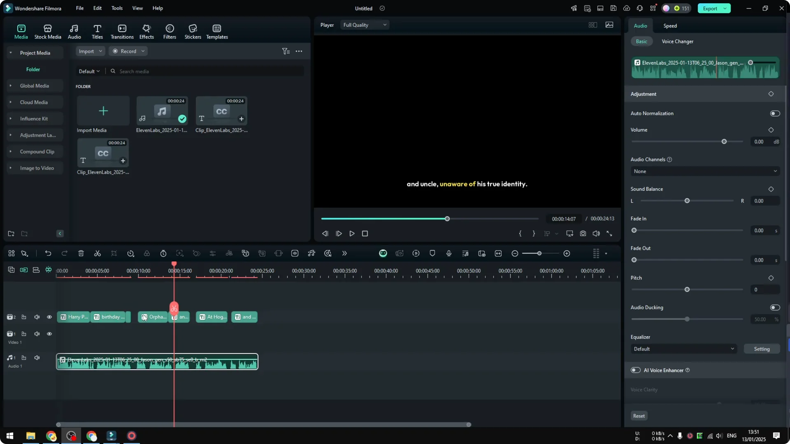Viewport: 790px width, 444px height.
Task: Click the Export button
Action: click(714, 8)
